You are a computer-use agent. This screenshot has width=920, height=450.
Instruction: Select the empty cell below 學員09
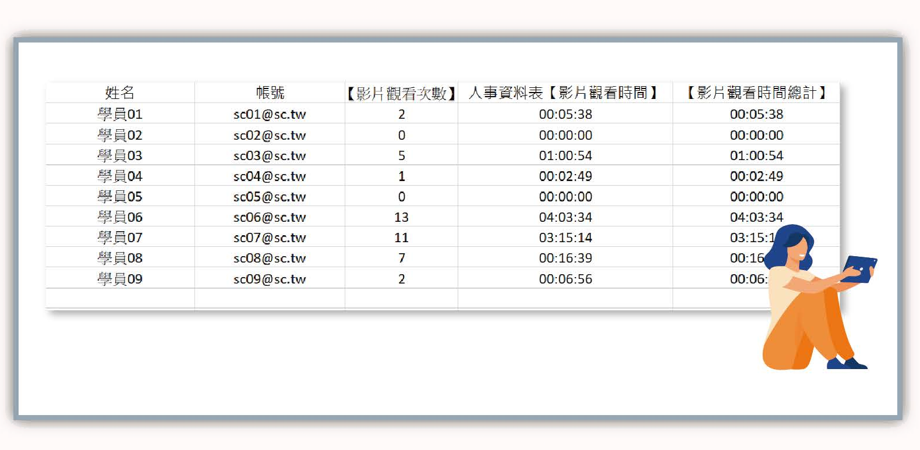(x=119, y=298)
